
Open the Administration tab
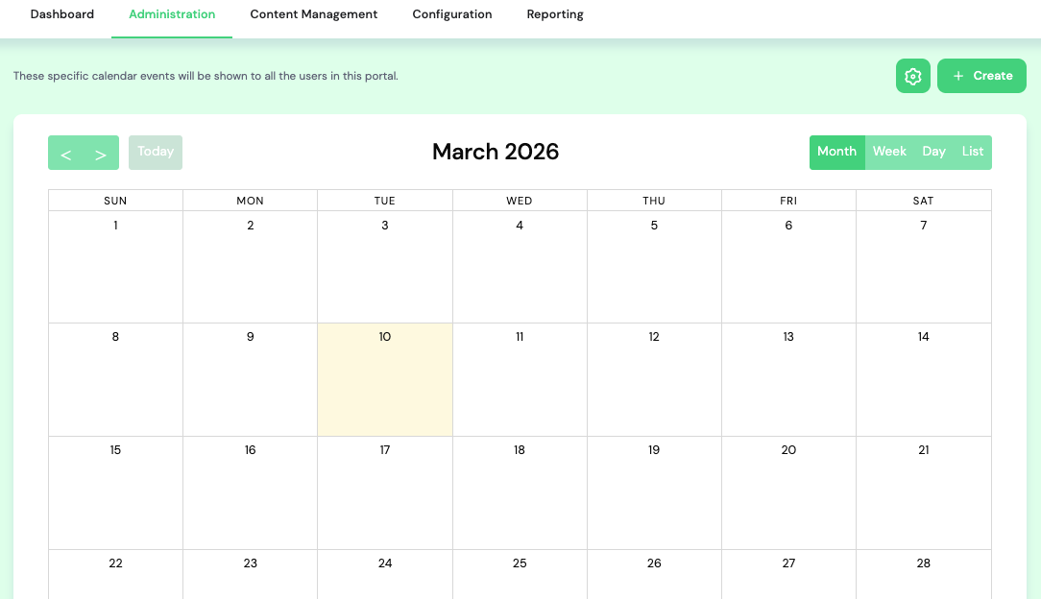coord(172,14)
